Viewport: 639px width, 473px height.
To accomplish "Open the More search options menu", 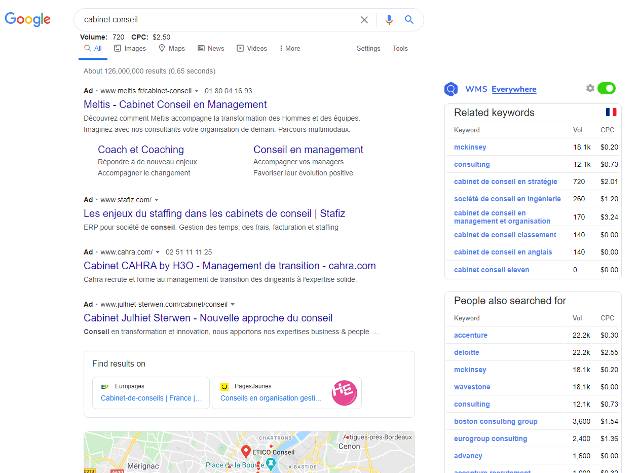I will tap(289, 49).
